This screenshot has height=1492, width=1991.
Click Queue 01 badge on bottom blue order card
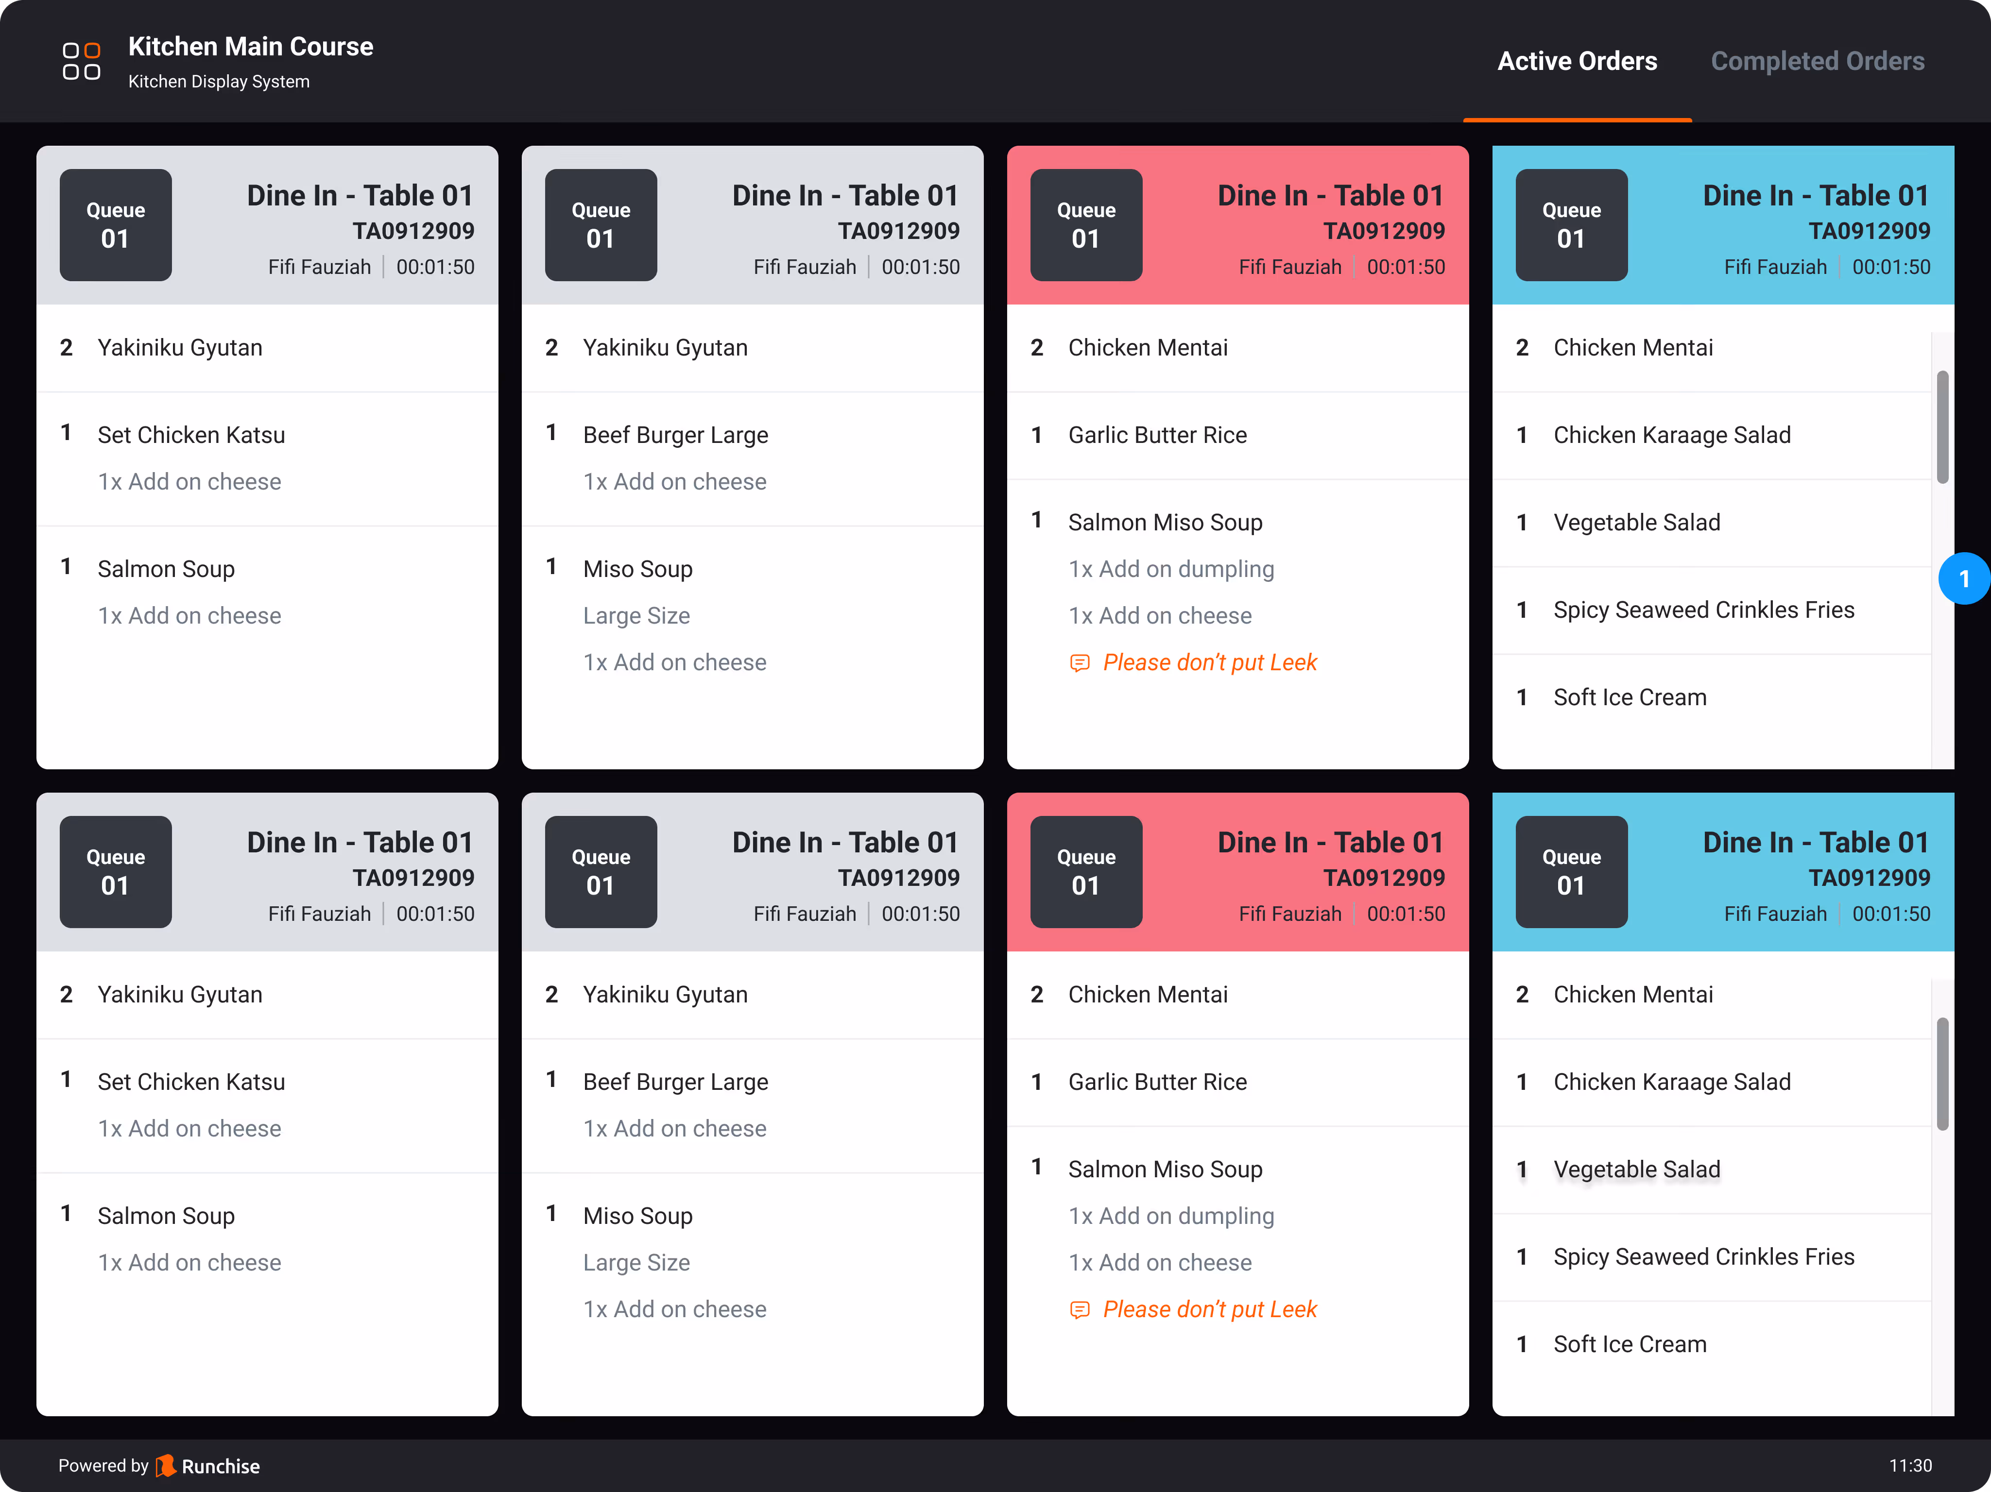[1571, 872]
